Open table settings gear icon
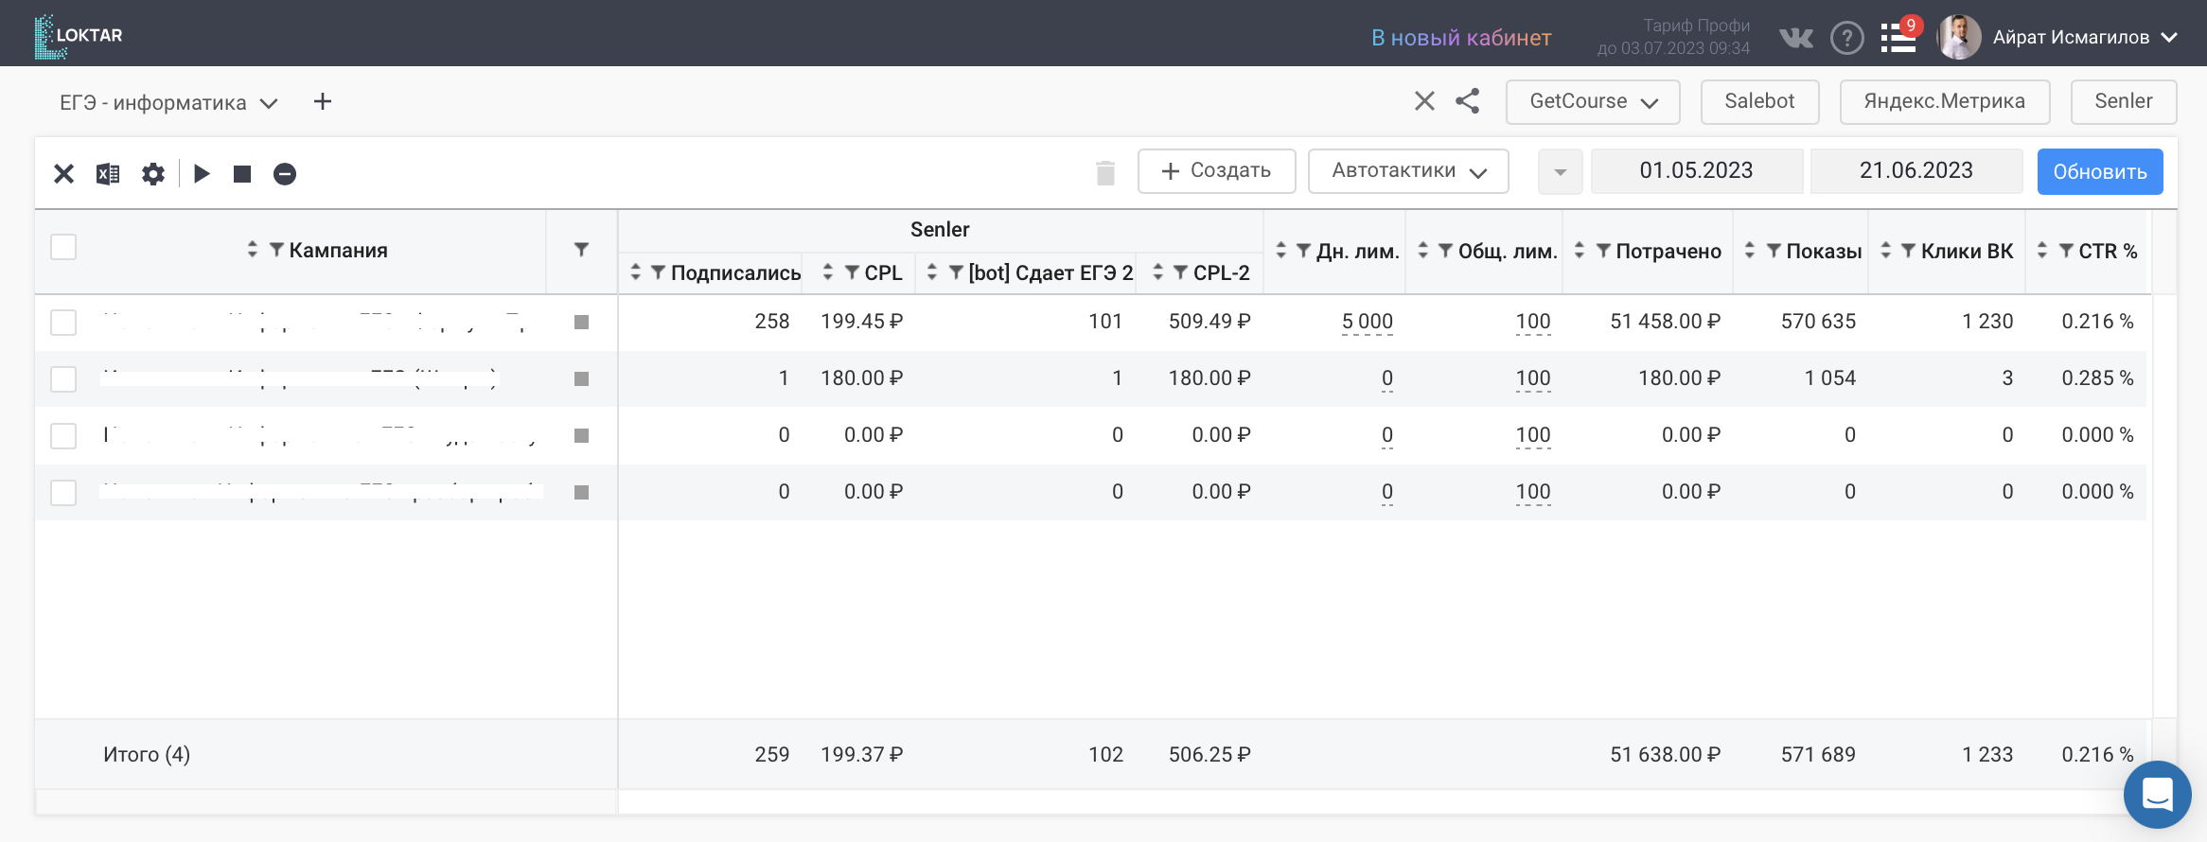Viewport: 2207px width, 842px height. tap(153, 174)
